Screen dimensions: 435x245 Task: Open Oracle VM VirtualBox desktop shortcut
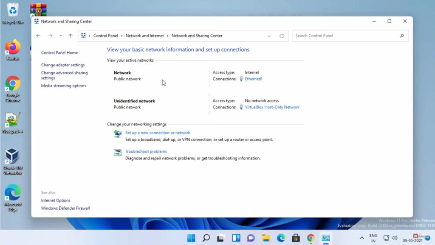pyautogui.click(x=12, y=157)
